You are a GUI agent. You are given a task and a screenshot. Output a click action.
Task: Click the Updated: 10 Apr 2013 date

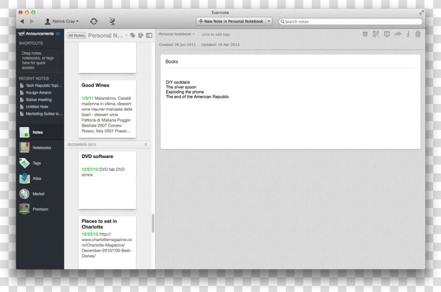[220, 45]
